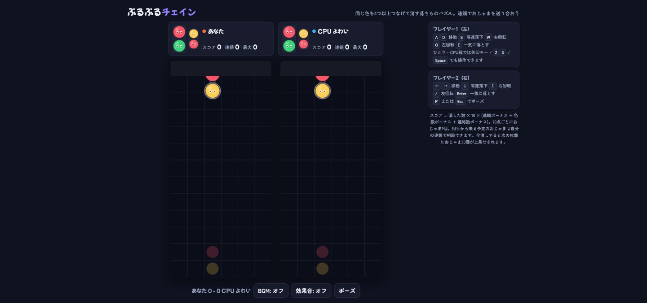
Task: Click the D key label in Player 1 controls
Action: pos(443,37)
